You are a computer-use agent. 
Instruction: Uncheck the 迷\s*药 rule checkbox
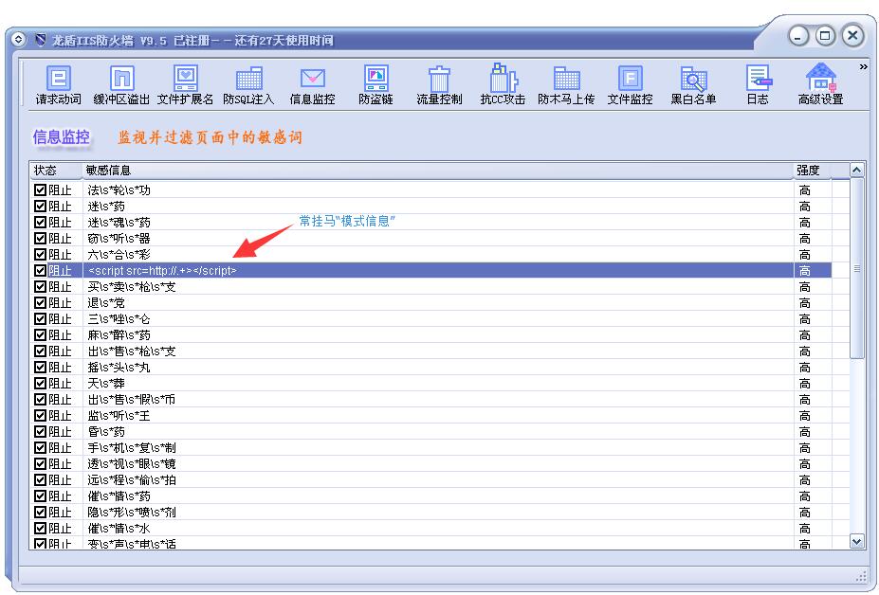tap(40, 207)
